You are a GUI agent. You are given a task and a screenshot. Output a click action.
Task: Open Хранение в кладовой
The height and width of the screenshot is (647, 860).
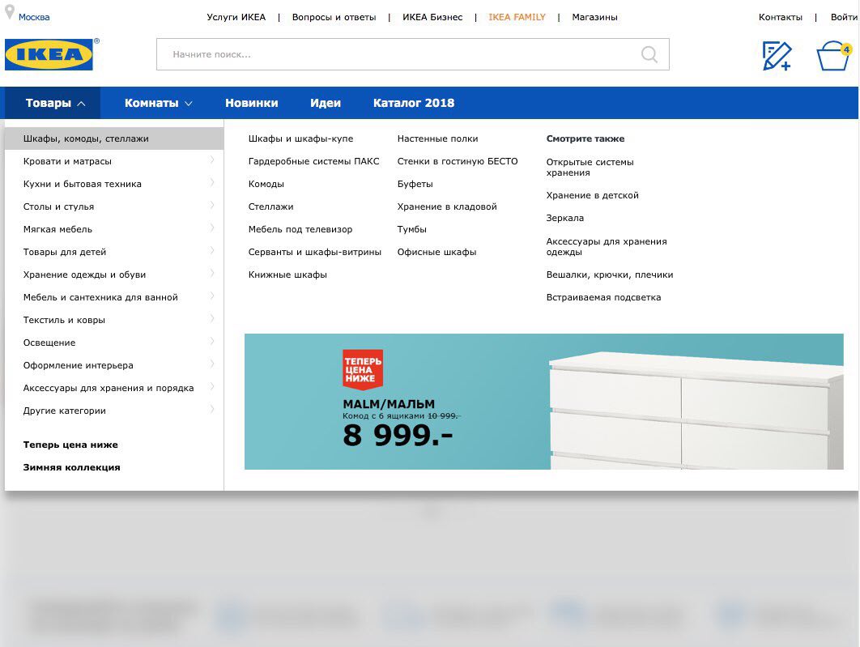pos(447,206)
